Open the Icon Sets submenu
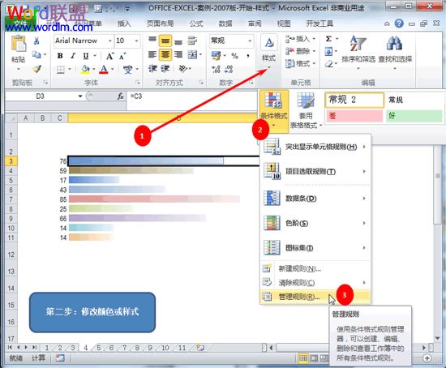446x368 pixels. coord(315,248)
